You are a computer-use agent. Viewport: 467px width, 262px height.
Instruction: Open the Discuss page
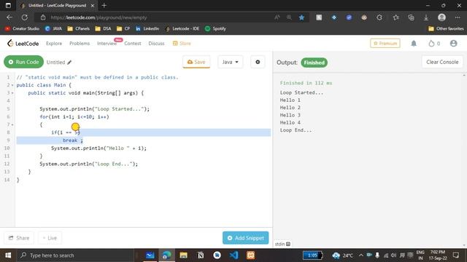(x=156, y=44)
